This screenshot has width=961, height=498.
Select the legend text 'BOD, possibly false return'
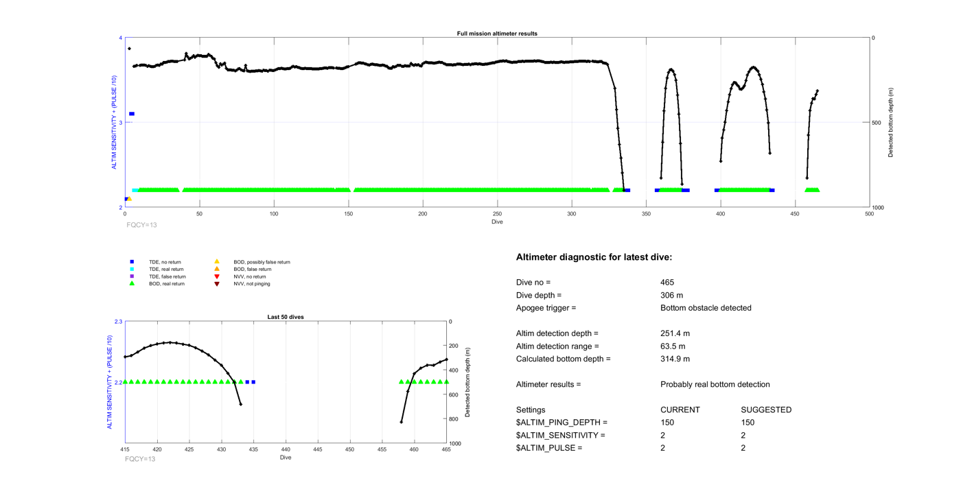pyautogui.click(x=262, y=262)
